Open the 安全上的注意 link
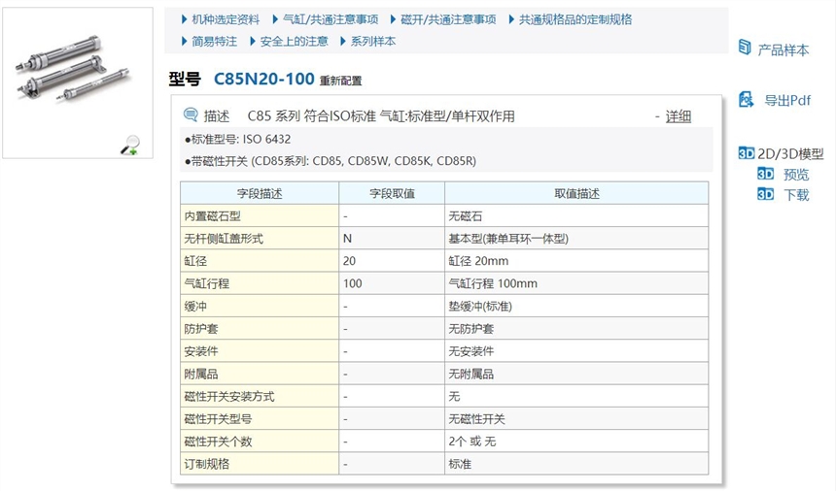836x491 pixels. click(294, 42)
